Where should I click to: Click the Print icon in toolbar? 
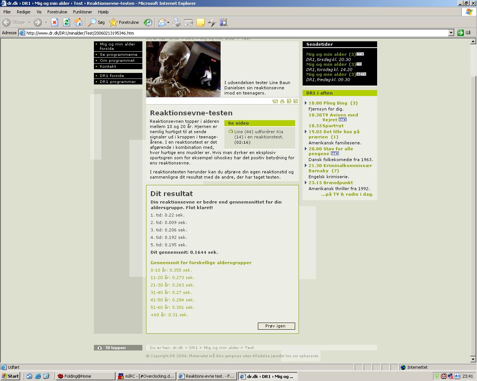pos(177,22)
